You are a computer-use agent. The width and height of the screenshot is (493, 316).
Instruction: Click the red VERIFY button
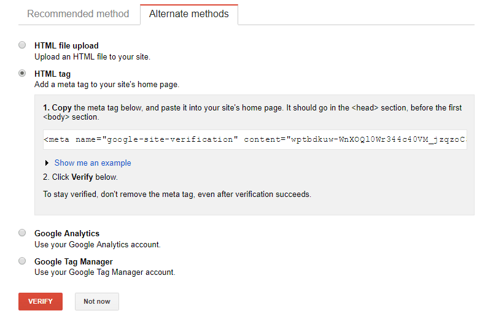tap(41, 301)
